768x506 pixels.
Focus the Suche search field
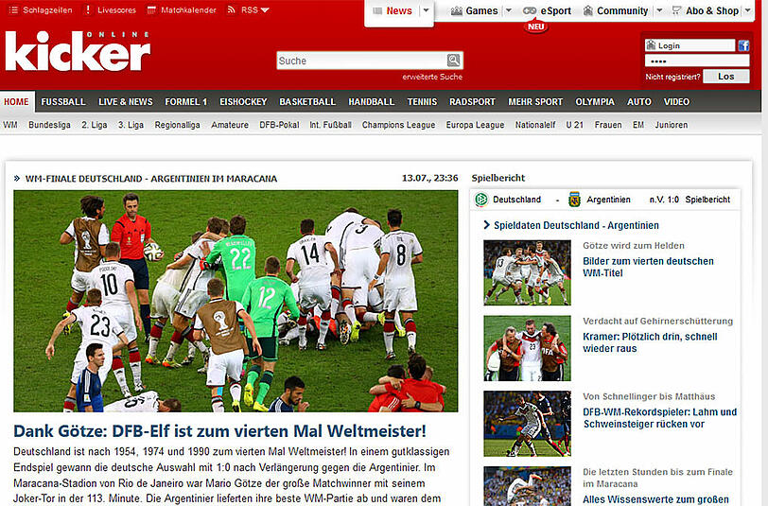coord(361,61)
